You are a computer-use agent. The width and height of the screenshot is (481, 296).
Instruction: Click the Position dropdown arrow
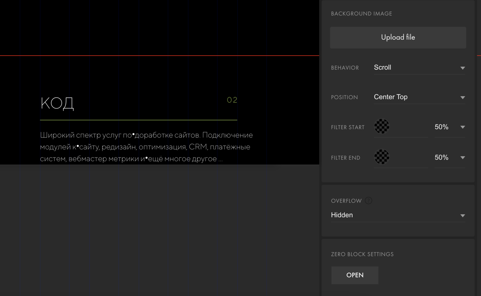tap(462, 97)
